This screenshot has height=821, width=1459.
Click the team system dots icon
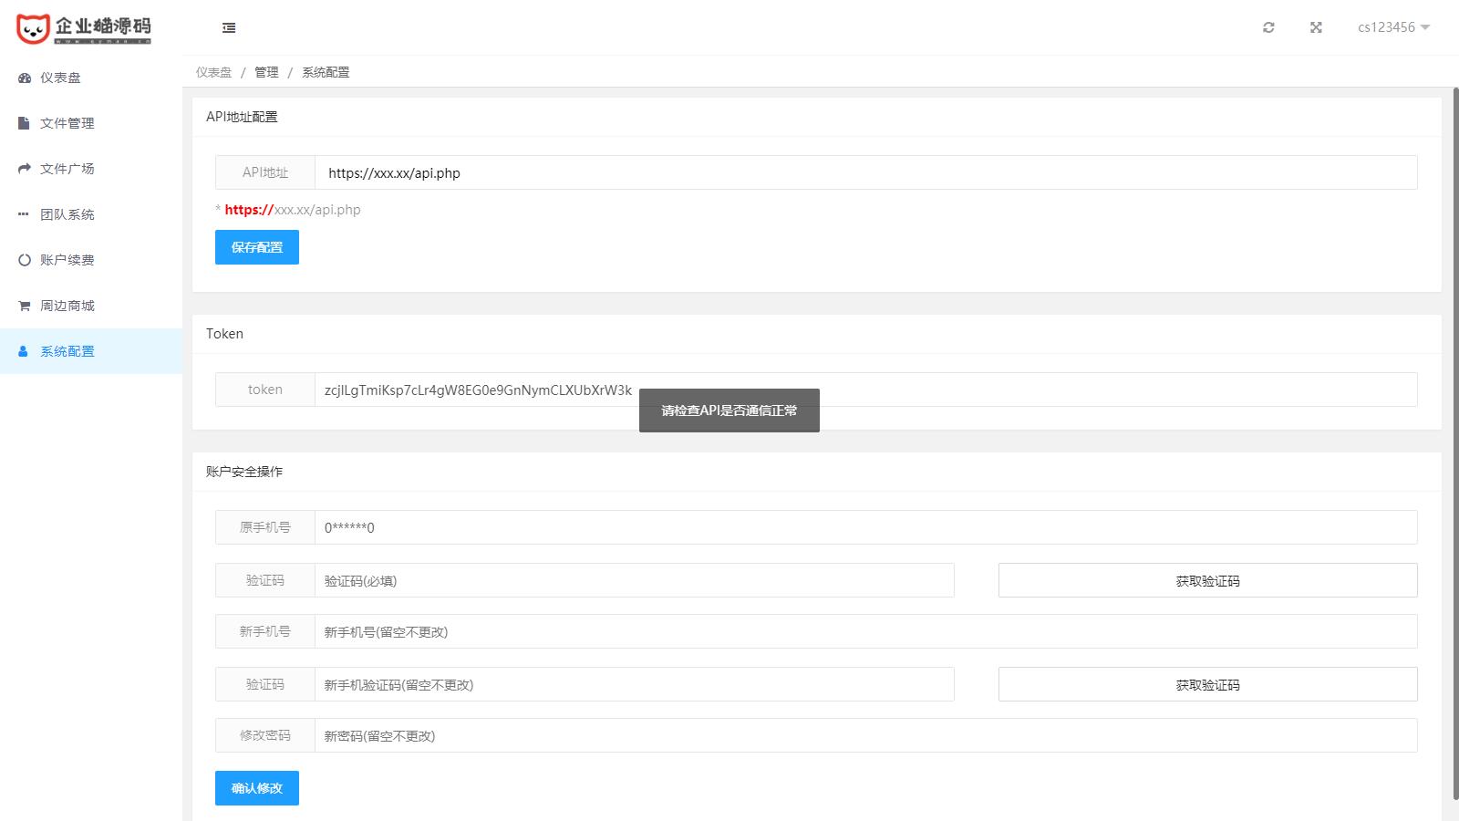[x=24, y=214]
